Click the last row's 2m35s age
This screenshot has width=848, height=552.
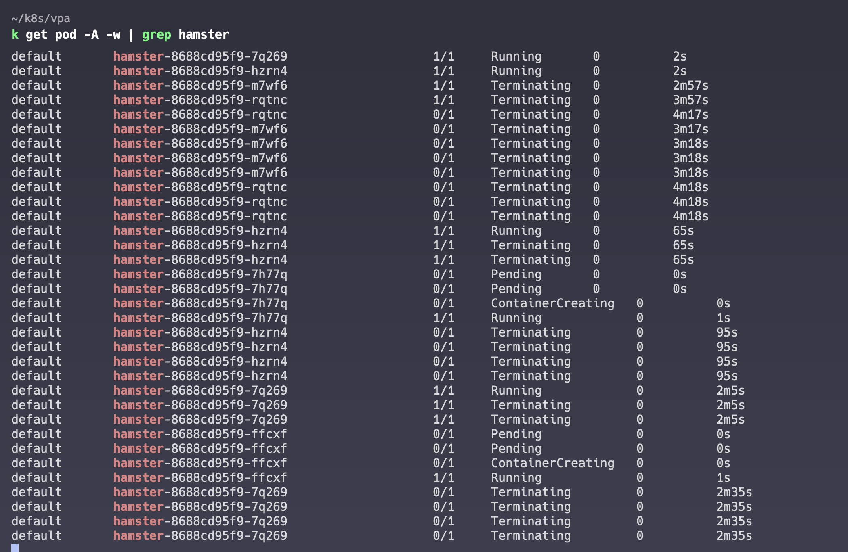point(734,536)
